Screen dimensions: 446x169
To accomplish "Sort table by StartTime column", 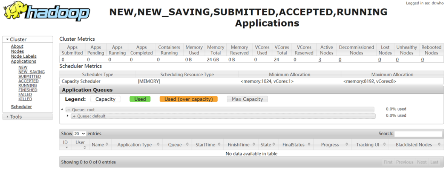I will (x=208, y=145).
